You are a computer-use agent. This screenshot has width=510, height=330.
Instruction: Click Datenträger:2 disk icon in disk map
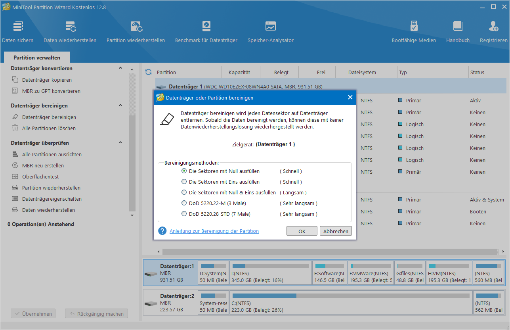(x=151, y=303)
